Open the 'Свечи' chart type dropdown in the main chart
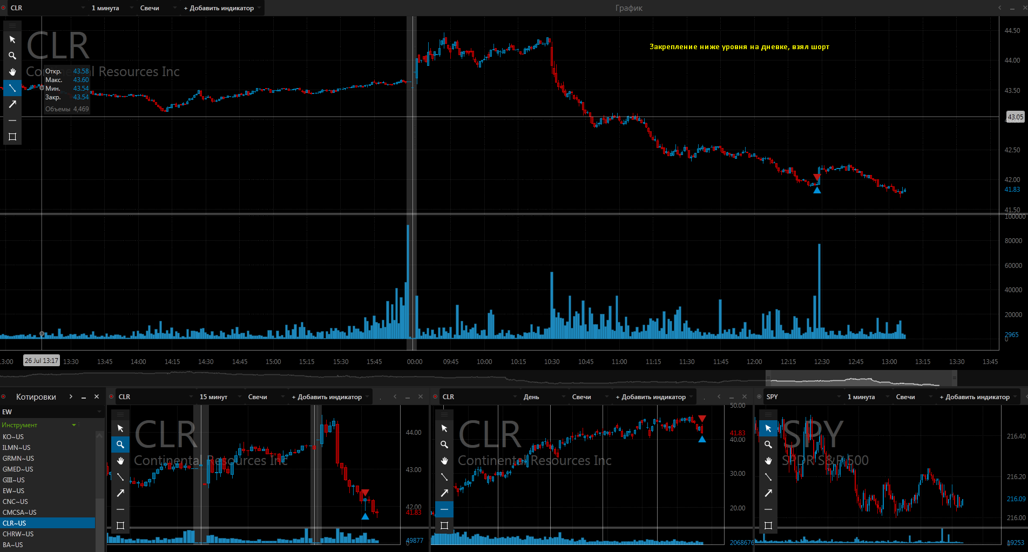The height and width of the screenshot is (552, 1028). pos(158,8)
